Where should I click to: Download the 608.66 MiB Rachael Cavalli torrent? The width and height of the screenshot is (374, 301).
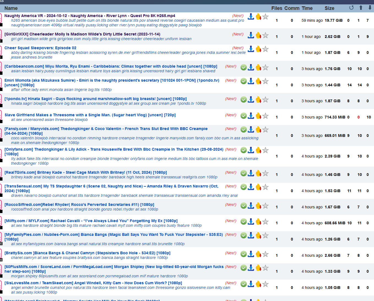coord(251,222)
